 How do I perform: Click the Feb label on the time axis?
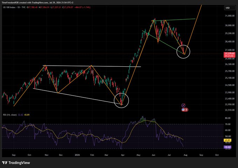pyautogui.click(x=92, y=155)
